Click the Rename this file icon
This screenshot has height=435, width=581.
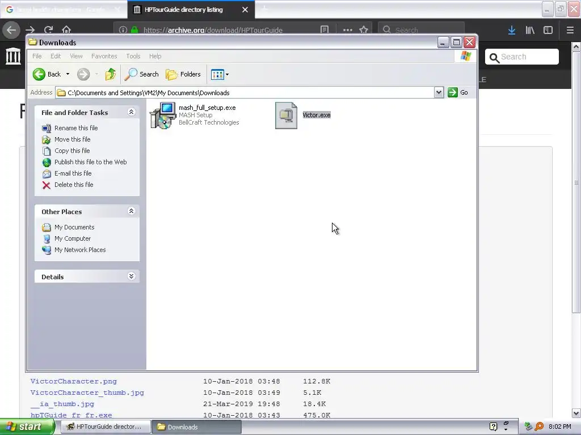coord(47,129)
